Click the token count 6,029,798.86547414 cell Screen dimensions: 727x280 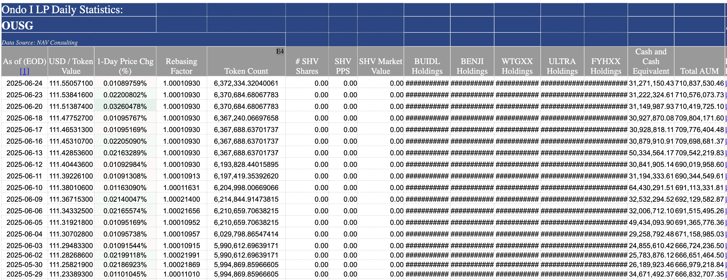tap(246, 234)
